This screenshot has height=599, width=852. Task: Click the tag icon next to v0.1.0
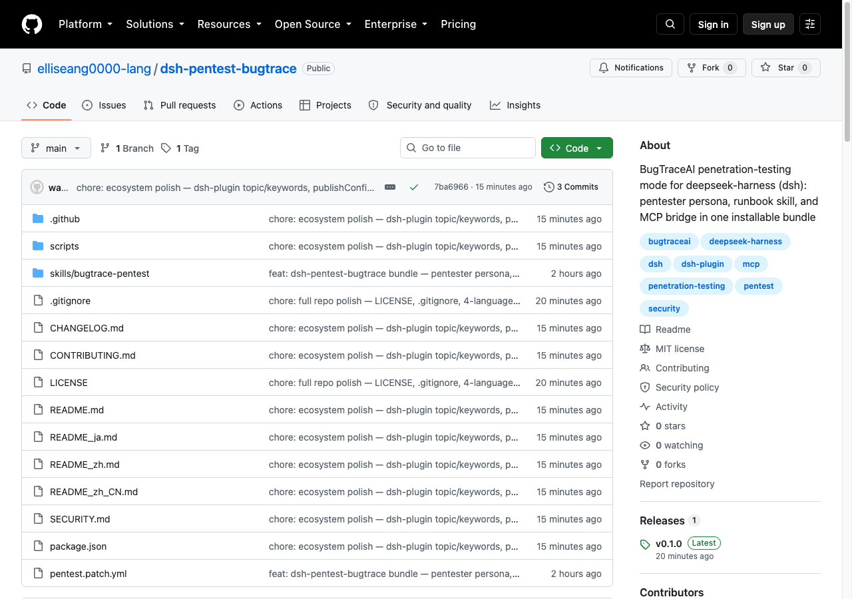(645, 544)
